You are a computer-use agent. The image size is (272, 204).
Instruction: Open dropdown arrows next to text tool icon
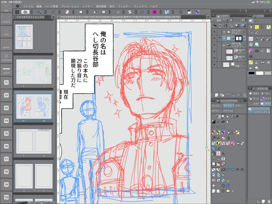[160, 12]
